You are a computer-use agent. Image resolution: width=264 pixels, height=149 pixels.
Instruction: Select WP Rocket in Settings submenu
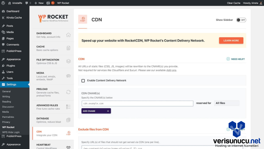pos(8,127)
